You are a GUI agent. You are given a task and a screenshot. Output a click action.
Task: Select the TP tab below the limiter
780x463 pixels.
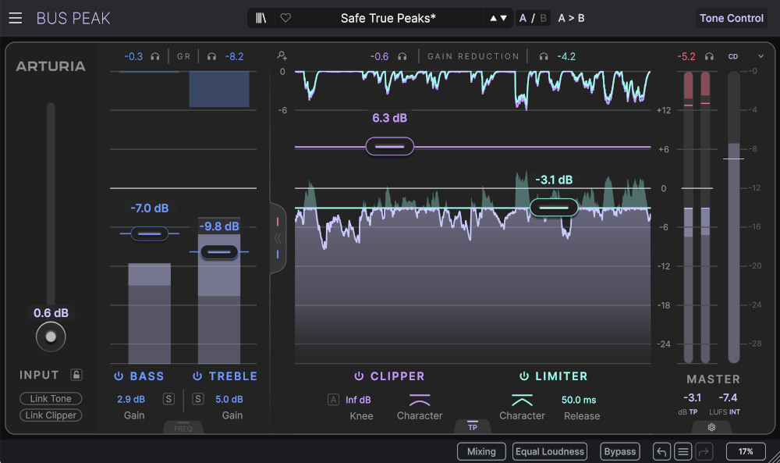pyautogui.click(x=473, y=427)
